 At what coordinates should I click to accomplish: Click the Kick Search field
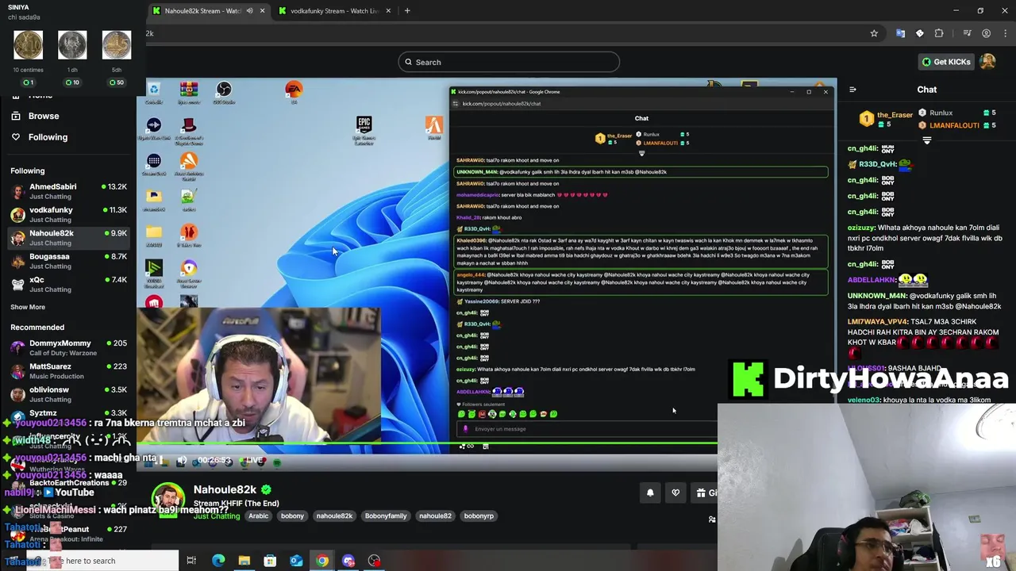(509, 62)
